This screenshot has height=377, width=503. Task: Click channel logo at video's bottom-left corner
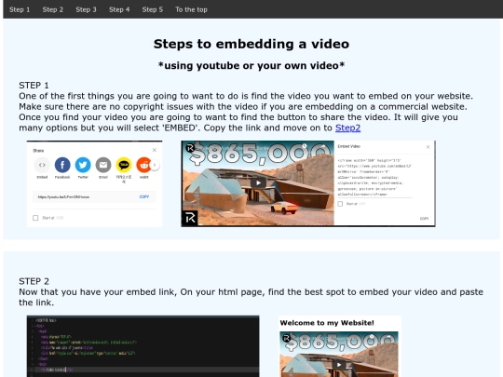pos(190,219)
